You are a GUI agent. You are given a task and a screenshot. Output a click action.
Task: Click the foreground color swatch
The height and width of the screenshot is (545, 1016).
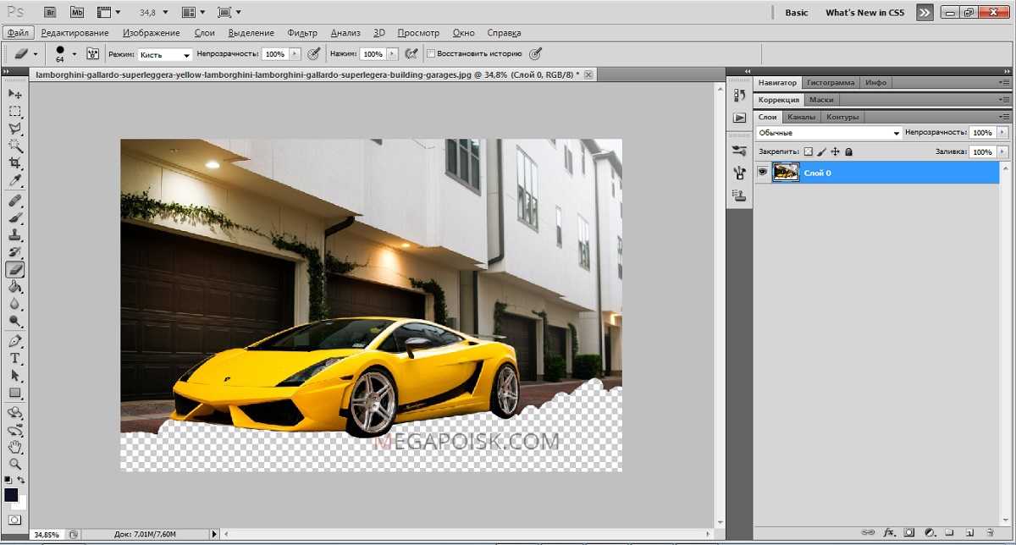[x=11, y=494]
